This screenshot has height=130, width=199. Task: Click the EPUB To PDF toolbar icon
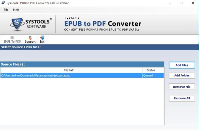pos(12,38)
